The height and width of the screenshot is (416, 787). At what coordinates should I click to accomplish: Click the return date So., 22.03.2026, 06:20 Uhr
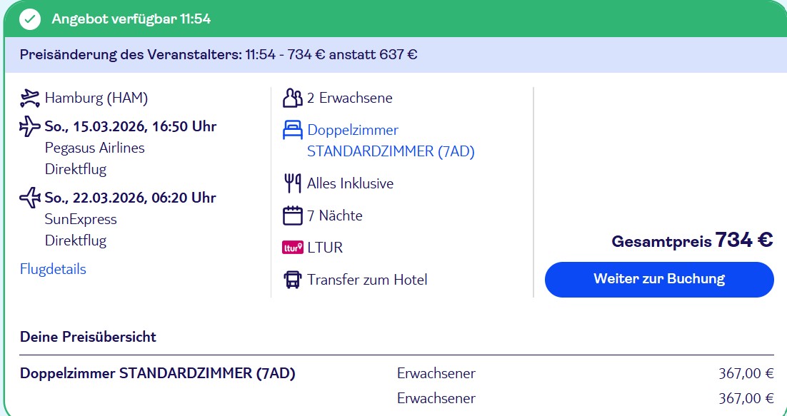(130, 198)
